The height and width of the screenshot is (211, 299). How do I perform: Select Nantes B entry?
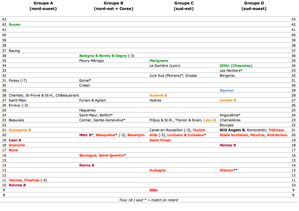[228, 145]
